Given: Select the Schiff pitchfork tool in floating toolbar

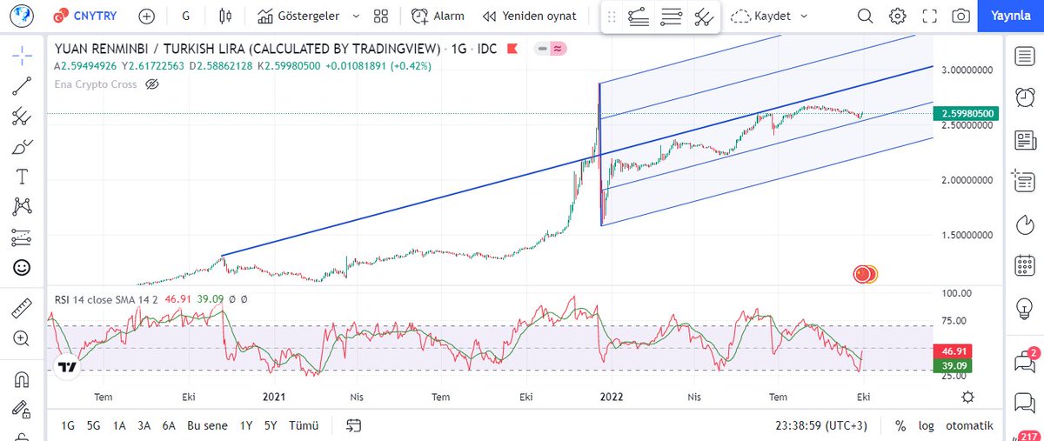Looking at the screenshot, I should [704, 17].
